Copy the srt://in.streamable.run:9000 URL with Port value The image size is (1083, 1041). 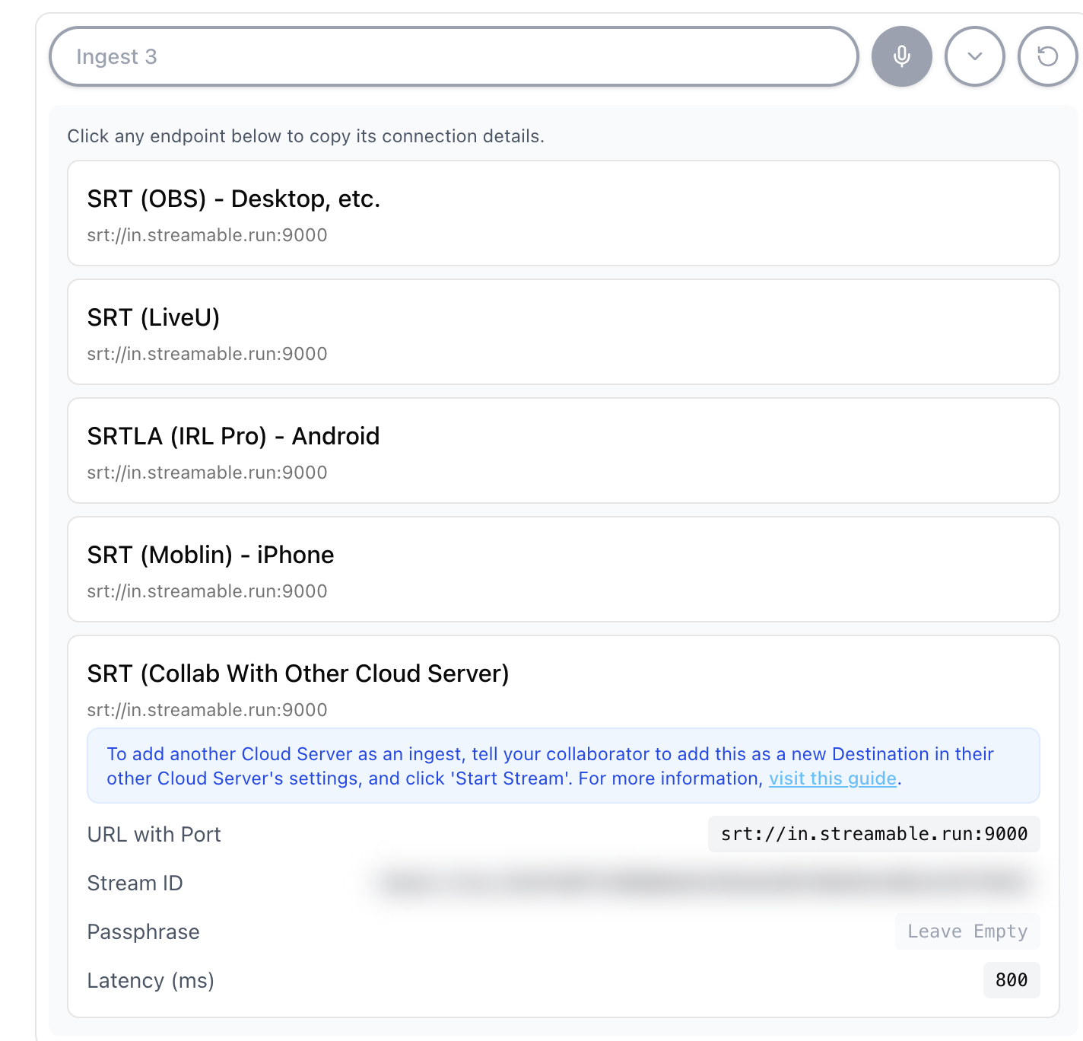(873, 833)
